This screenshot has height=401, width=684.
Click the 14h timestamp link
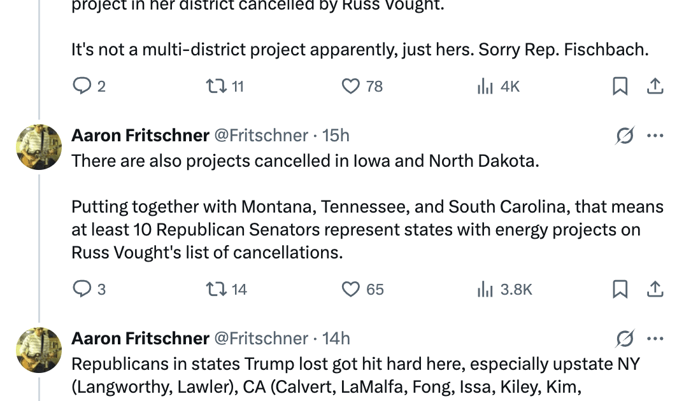(336, 339)
